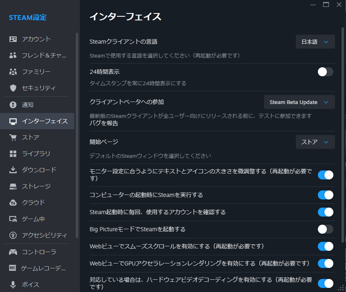Click the コントローラ gamepad icon
This screenshot has height=292, width=346.
(x=13, y=252)
